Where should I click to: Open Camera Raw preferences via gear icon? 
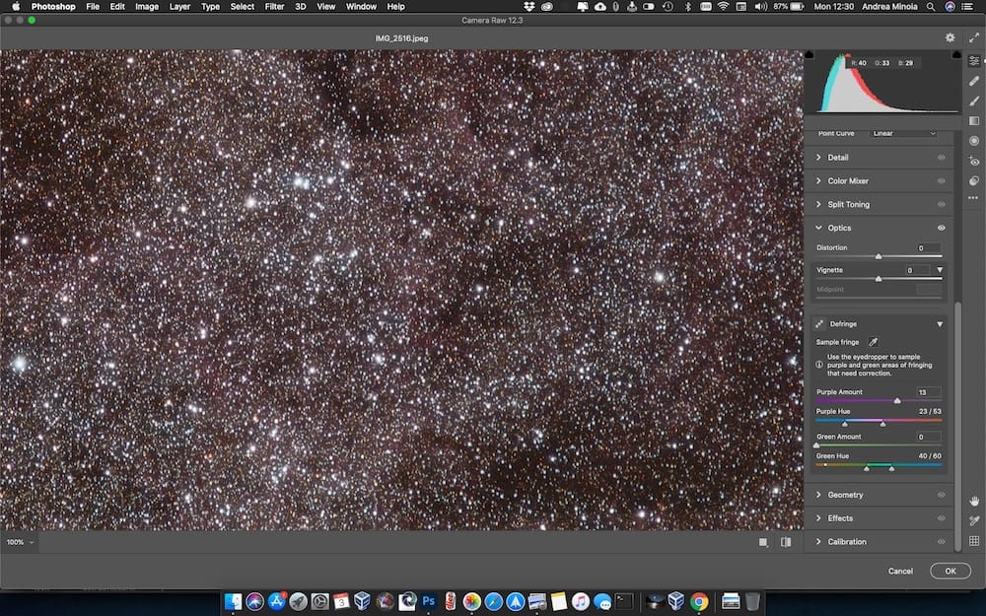tap(950, 36)
